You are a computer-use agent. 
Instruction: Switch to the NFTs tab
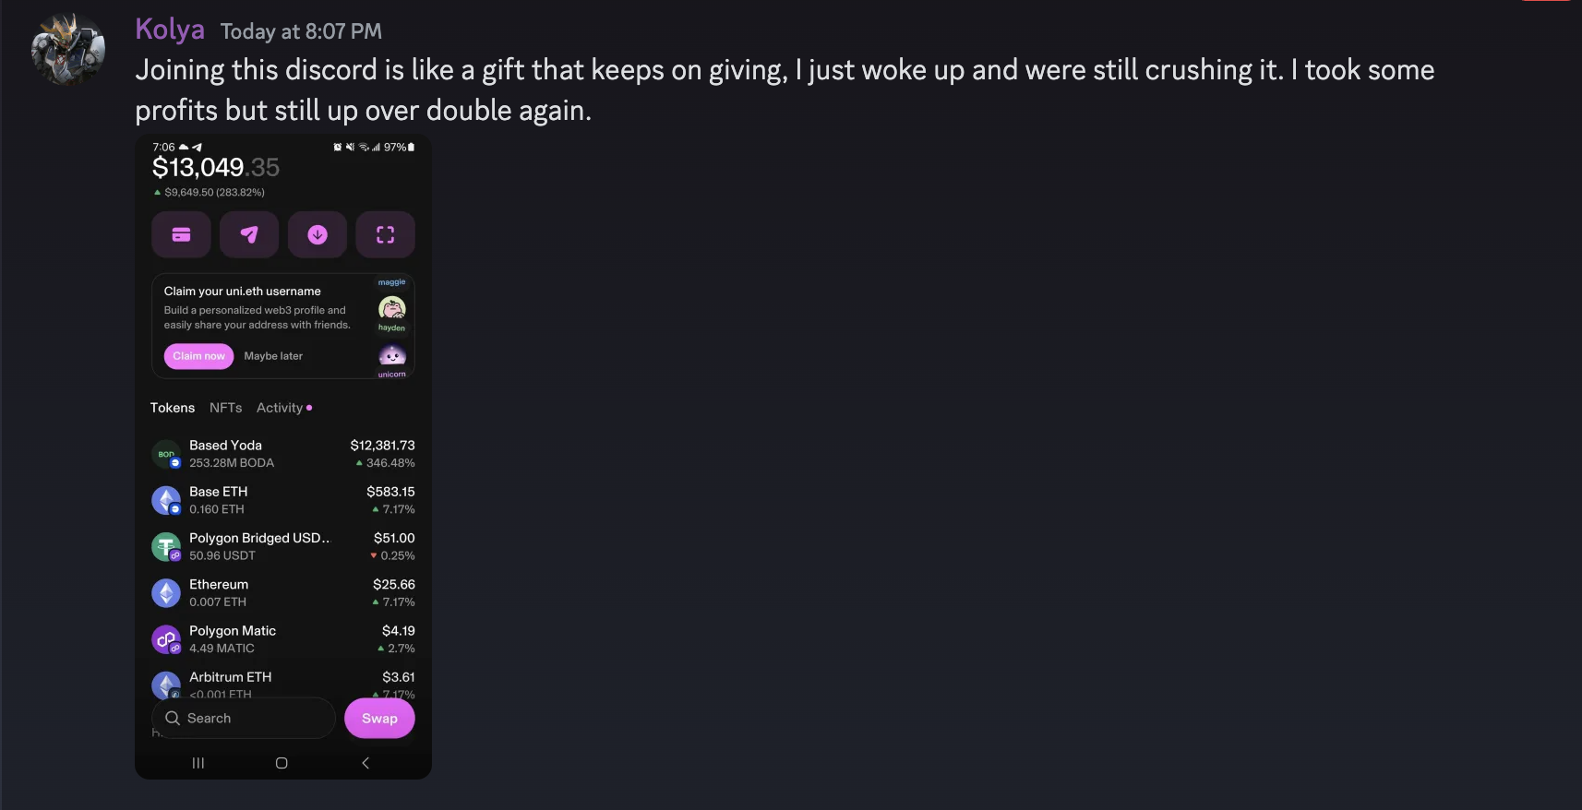(x=225, y=407)
